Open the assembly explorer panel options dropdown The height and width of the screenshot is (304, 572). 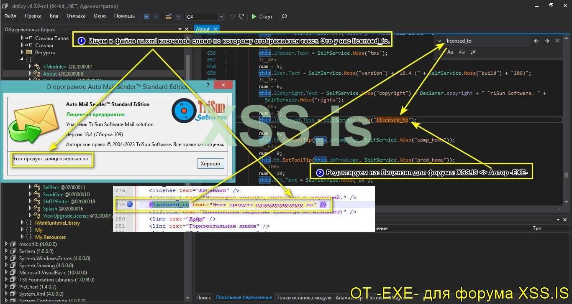click(180, 29)
